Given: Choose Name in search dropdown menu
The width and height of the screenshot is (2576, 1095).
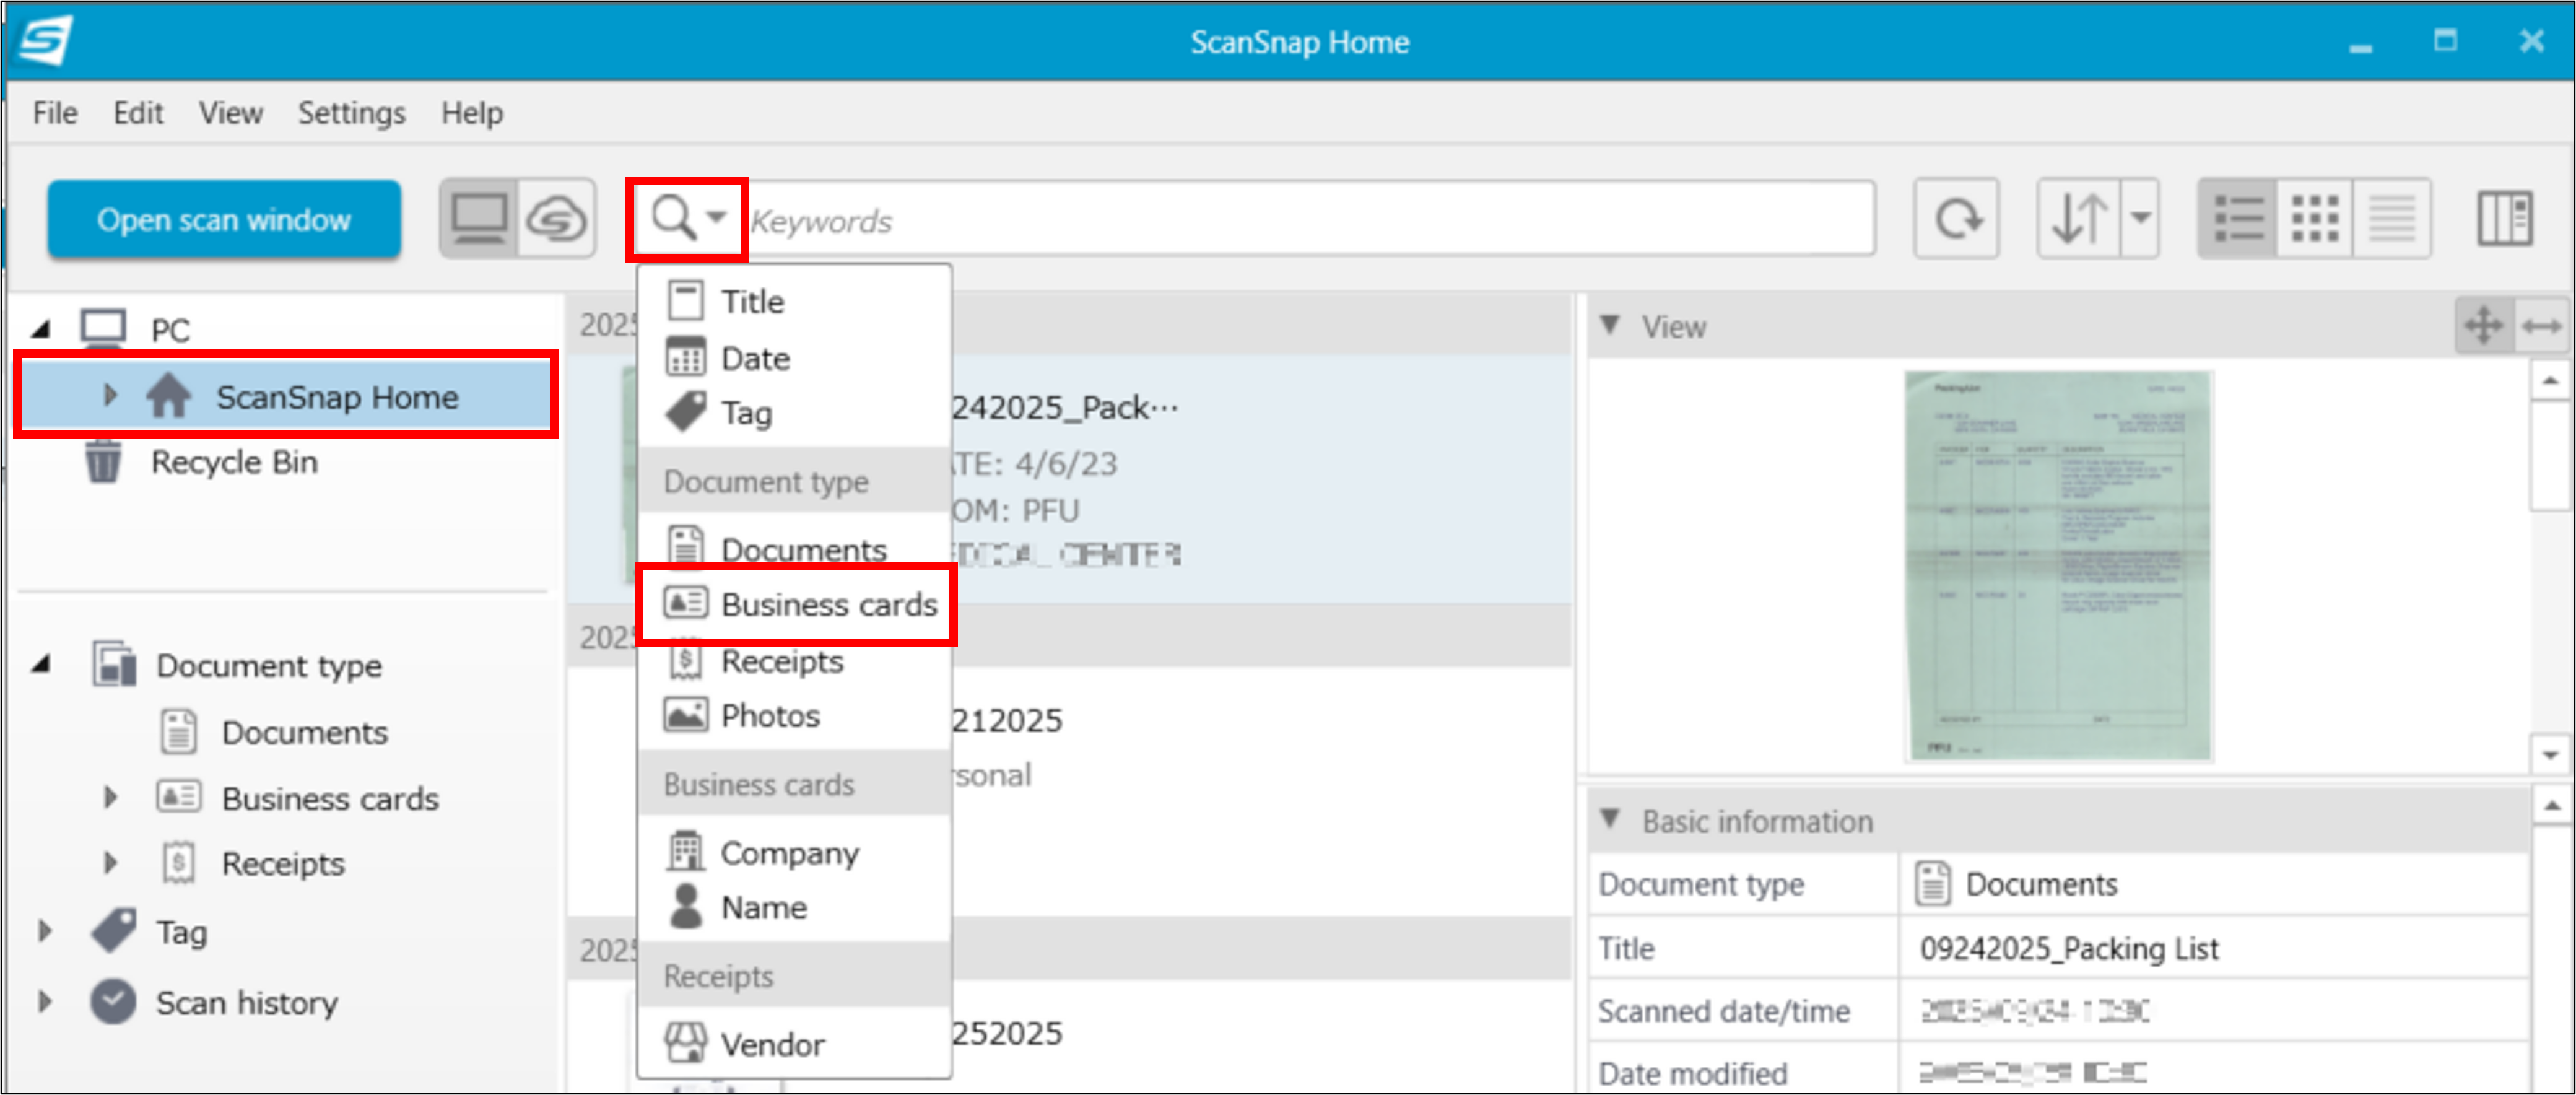Looking at the screenshot, I should coord(794,907).
